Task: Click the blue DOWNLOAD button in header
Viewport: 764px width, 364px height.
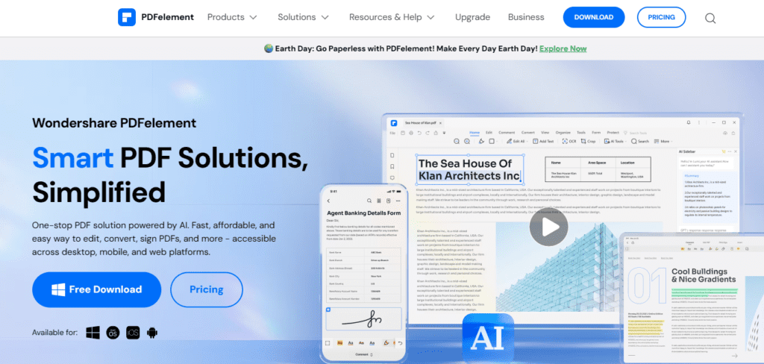Action: point(594,17)
